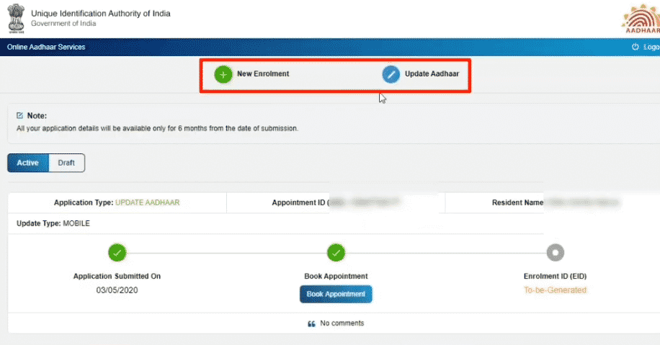Switch to the Active tab
The image size is (660, 345).
point(28,163)
